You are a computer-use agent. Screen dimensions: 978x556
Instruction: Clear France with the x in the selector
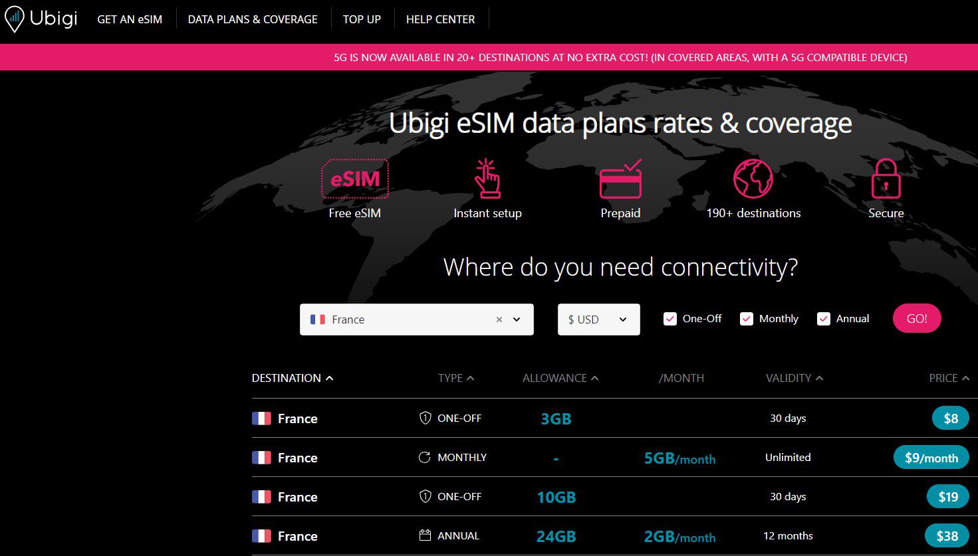(499, 320)
